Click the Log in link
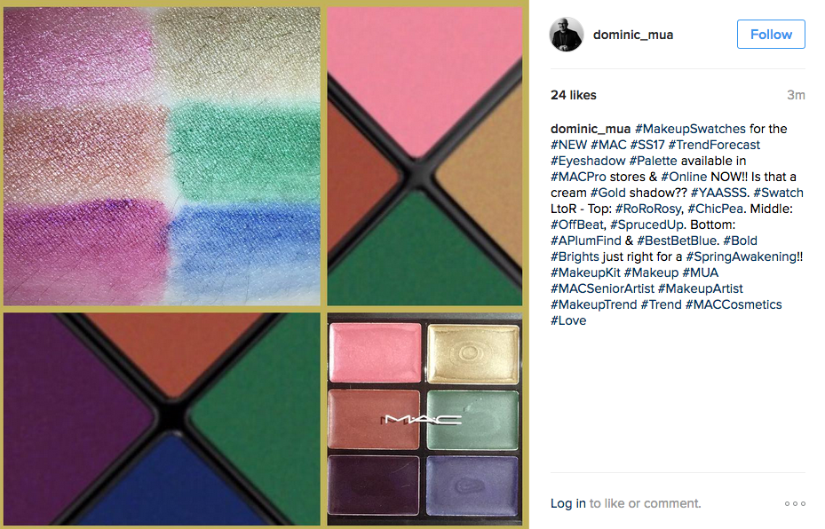825x529 pixels. (x=567, y=503)
